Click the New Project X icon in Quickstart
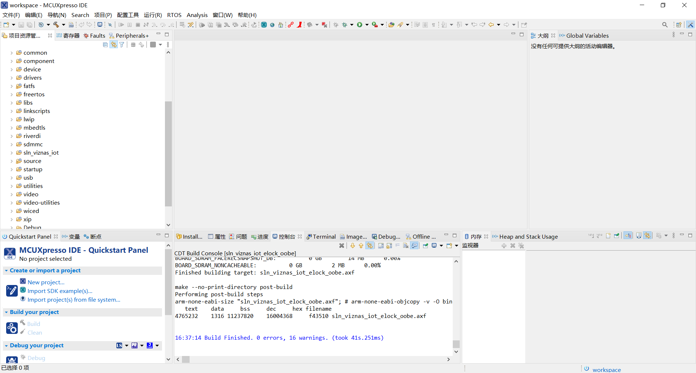The height and width of the screenshot is (373, 696). point(23,281)
